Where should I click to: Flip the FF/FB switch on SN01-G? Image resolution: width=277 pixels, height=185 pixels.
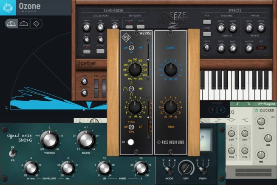pyautogui.click(x=12, y=153)
